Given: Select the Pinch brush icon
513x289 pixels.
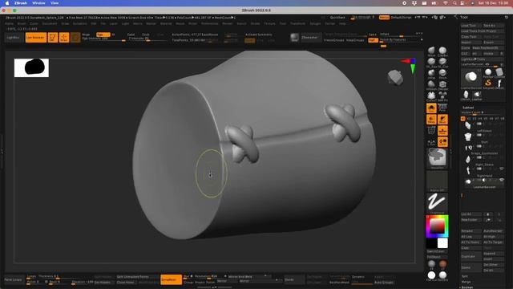Looking at the screenshot, I should click(442, 73).
